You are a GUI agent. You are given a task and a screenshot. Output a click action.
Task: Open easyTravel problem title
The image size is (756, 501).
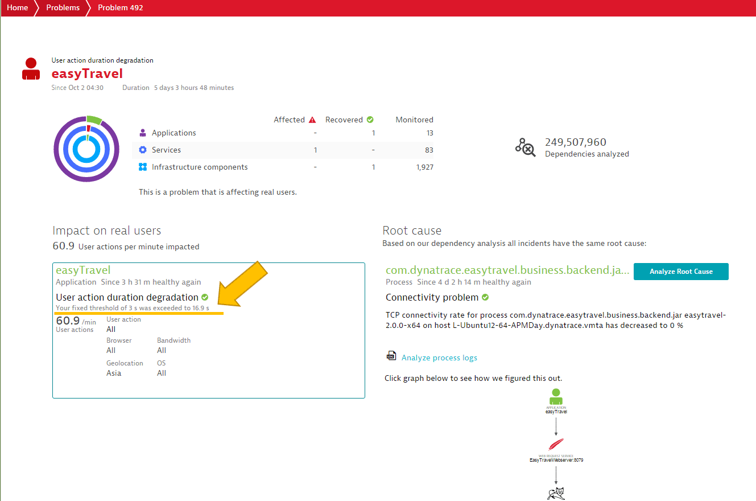[x=87, y=73]
